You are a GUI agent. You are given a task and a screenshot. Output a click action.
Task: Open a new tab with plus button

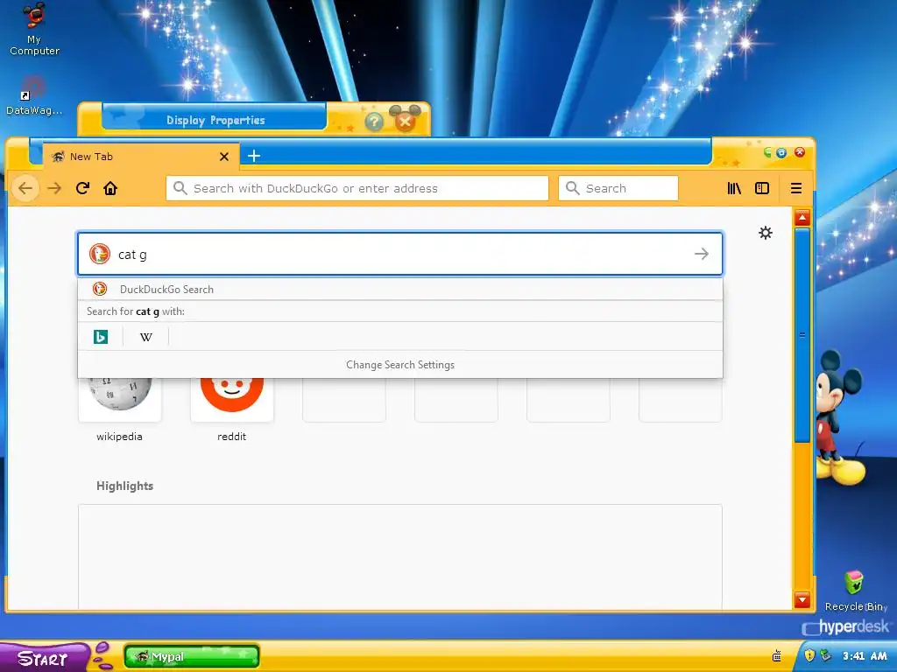(254, 156)
